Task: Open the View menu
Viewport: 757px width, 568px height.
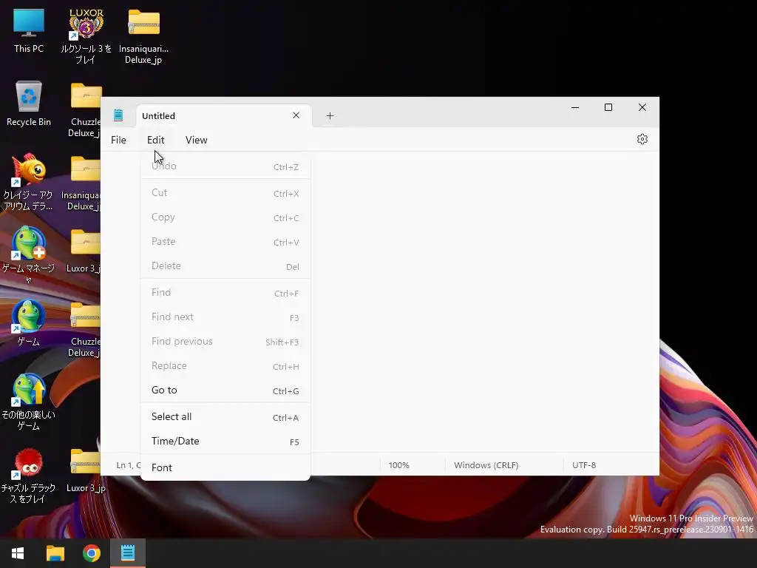Action: point(196,140)
